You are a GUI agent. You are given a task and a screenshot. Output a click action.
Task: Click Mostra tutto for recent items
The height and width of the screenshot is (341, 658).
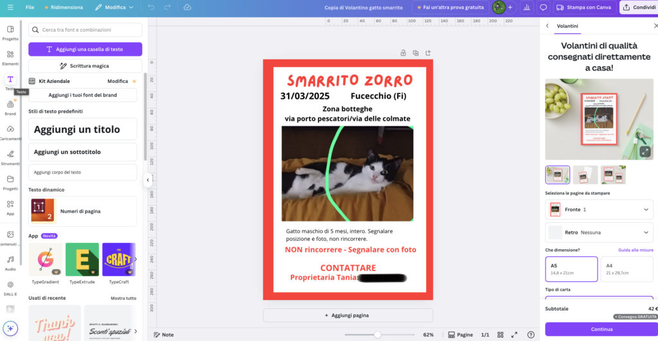coord(123,298)
